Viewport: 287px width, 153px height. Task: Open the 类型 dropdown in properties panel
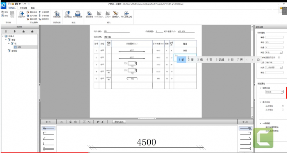pyautogui.click(x=274, y=52)
